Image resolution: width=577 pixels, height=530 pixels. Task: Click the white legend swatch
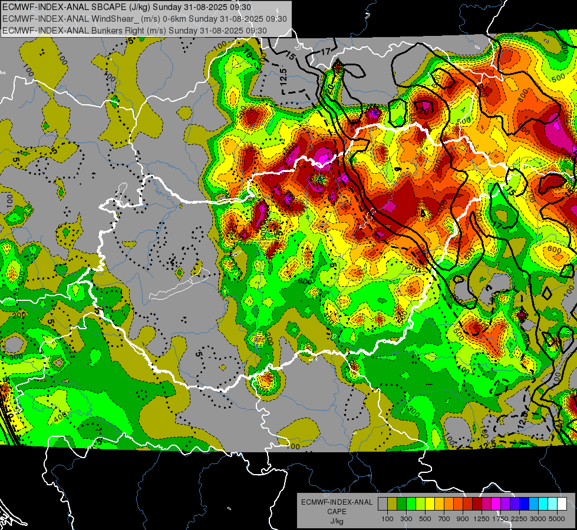pyautogui.click(x=562, y=503)
